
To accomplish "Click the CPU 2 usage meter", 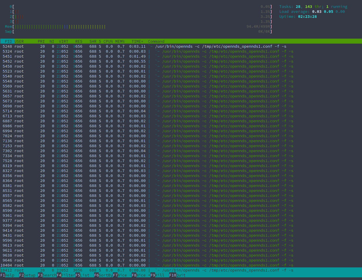I will [88, 16].
